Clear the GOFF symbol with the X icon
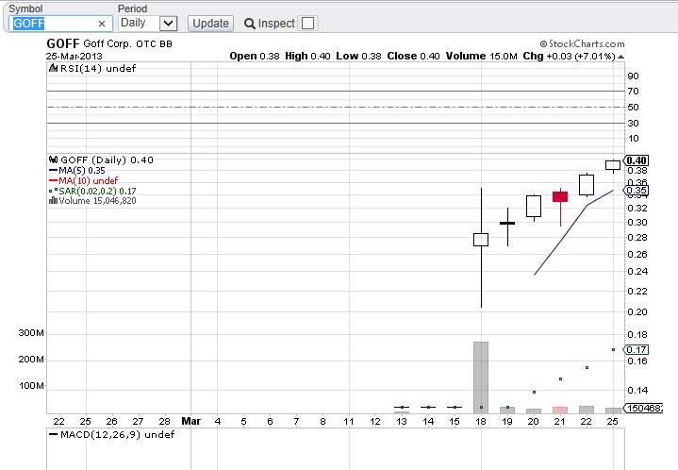This screenshot has height=470, width=678. [x=102, y=24]
